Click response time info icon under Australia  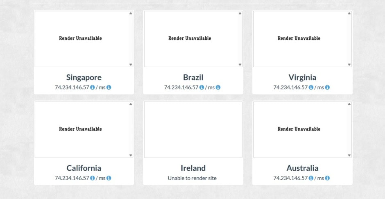(328, 178)
